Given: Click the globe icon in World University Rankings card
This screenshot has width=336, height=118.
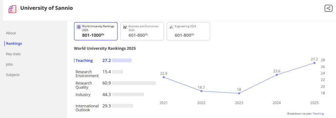Looking at the screenshot, I should 79,27.
